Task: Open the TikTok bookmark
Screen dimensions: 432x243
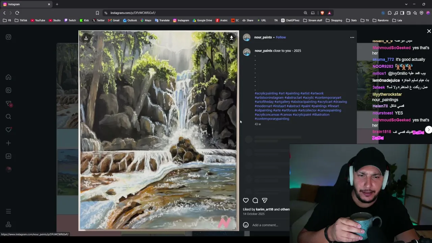Action: pyautogui.click(x=21, y=20)
